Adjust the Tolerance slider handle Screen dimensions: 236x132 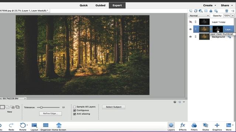pyautogui.click(x=41, y=107)
